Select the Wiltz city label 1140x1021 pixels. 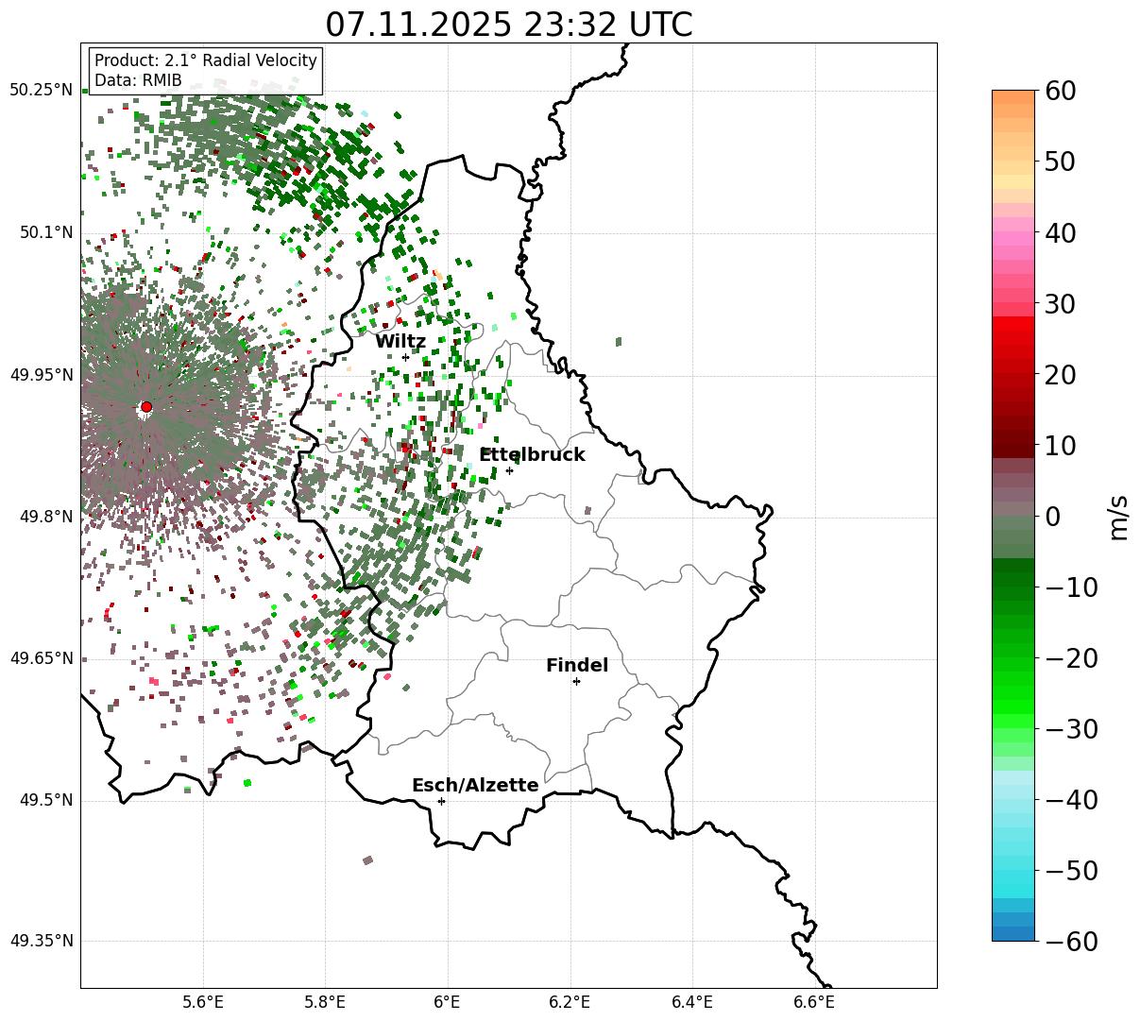pyautogui.click(x=400, y=342)
